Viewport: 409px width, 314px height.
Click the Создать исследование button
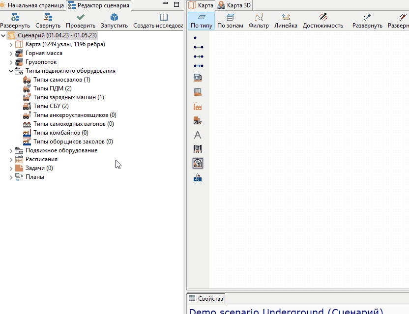158,21
